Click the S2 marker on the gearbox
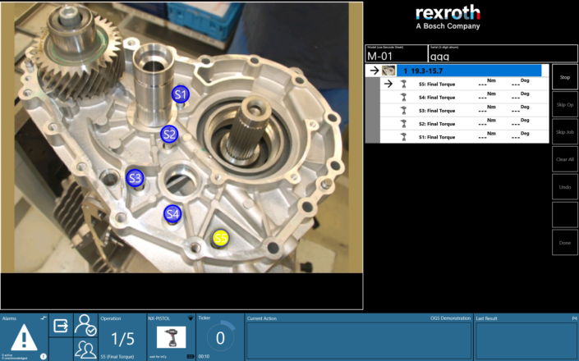579x361 pixels. pyautogui.click(x=169, y=134)
